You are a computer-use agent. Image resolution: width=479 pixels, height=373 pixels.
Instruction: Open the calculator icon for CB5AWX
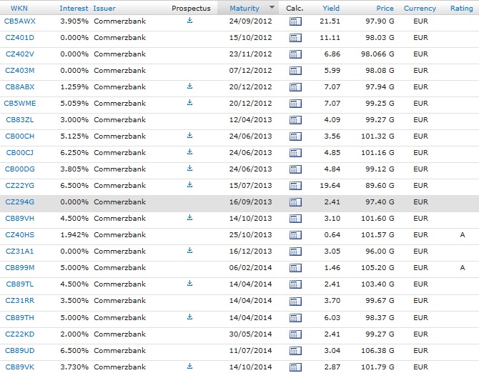coord(295,21)
